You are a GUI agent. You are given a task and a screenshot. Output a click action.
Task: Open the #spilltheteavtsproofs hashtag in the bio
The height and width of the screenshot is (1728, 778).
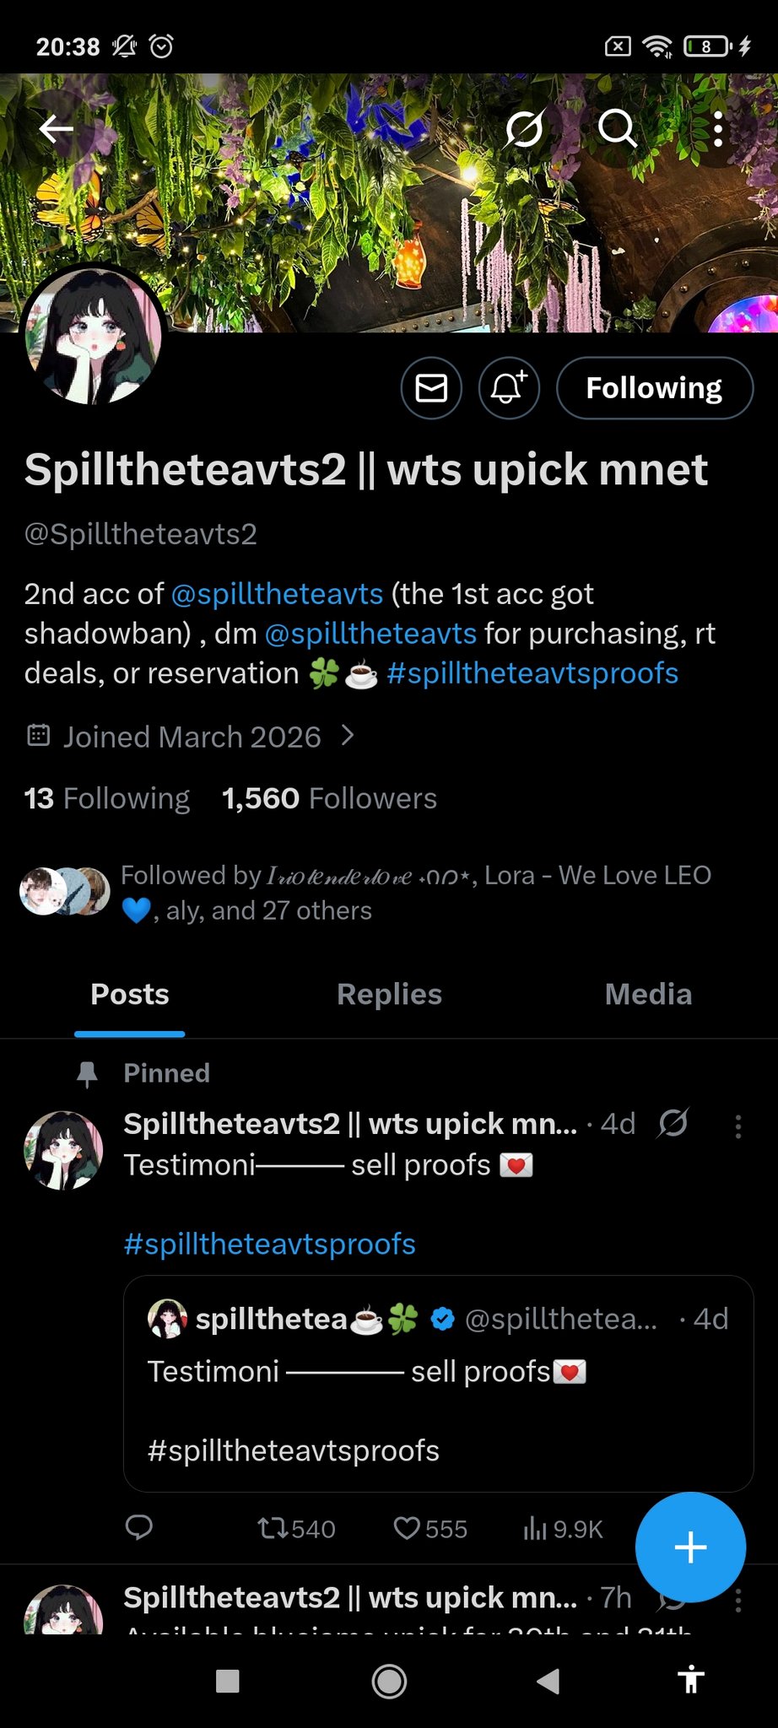pos(532,673)
